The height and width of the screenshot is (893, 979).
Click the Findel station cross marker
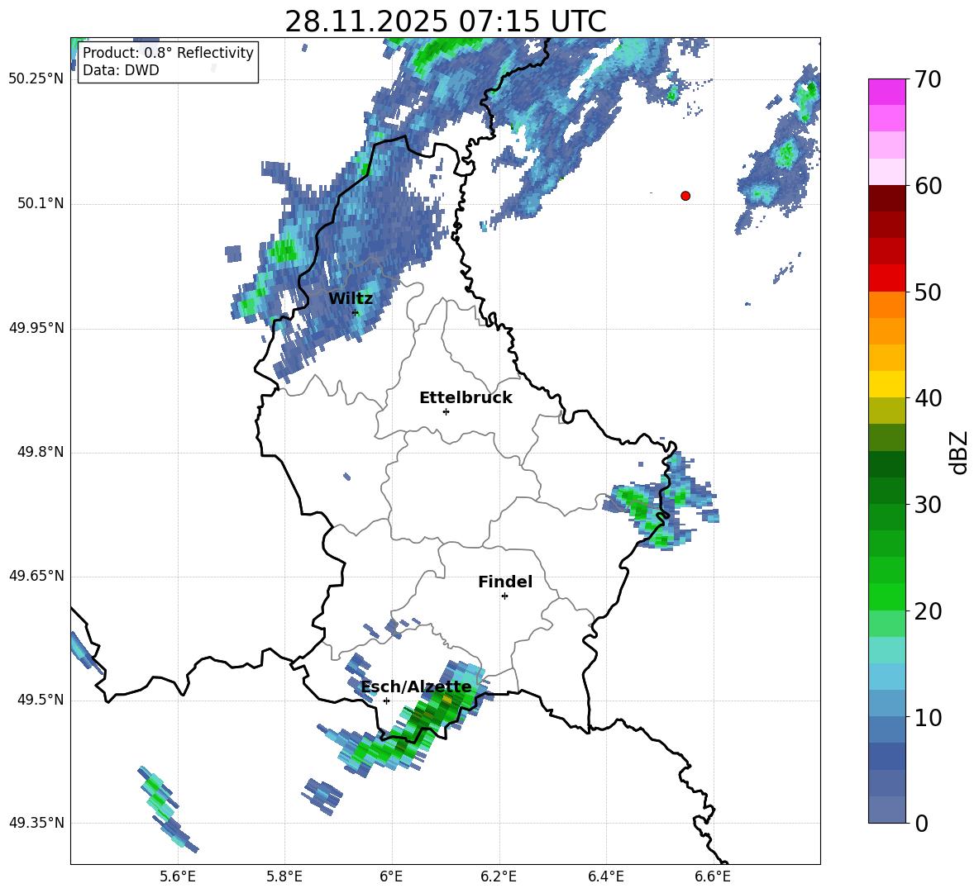click(504, 596)
